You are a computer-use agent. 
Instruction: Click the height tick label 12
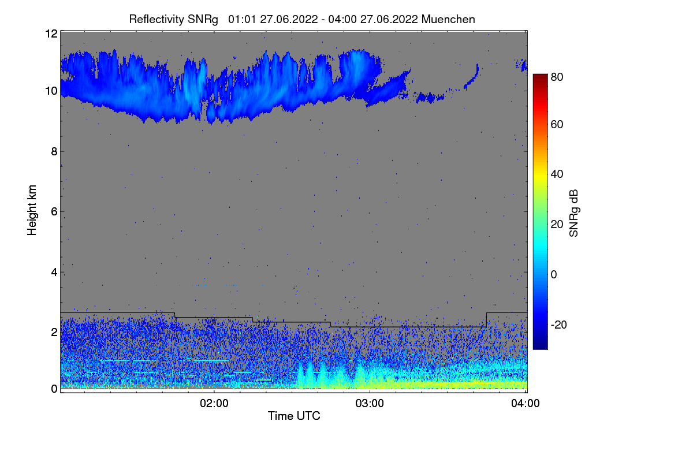(51, 33)
